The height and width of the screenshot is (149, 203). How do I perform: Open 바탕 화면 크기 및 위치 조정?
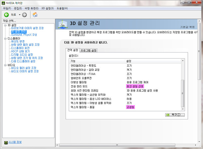27,58
